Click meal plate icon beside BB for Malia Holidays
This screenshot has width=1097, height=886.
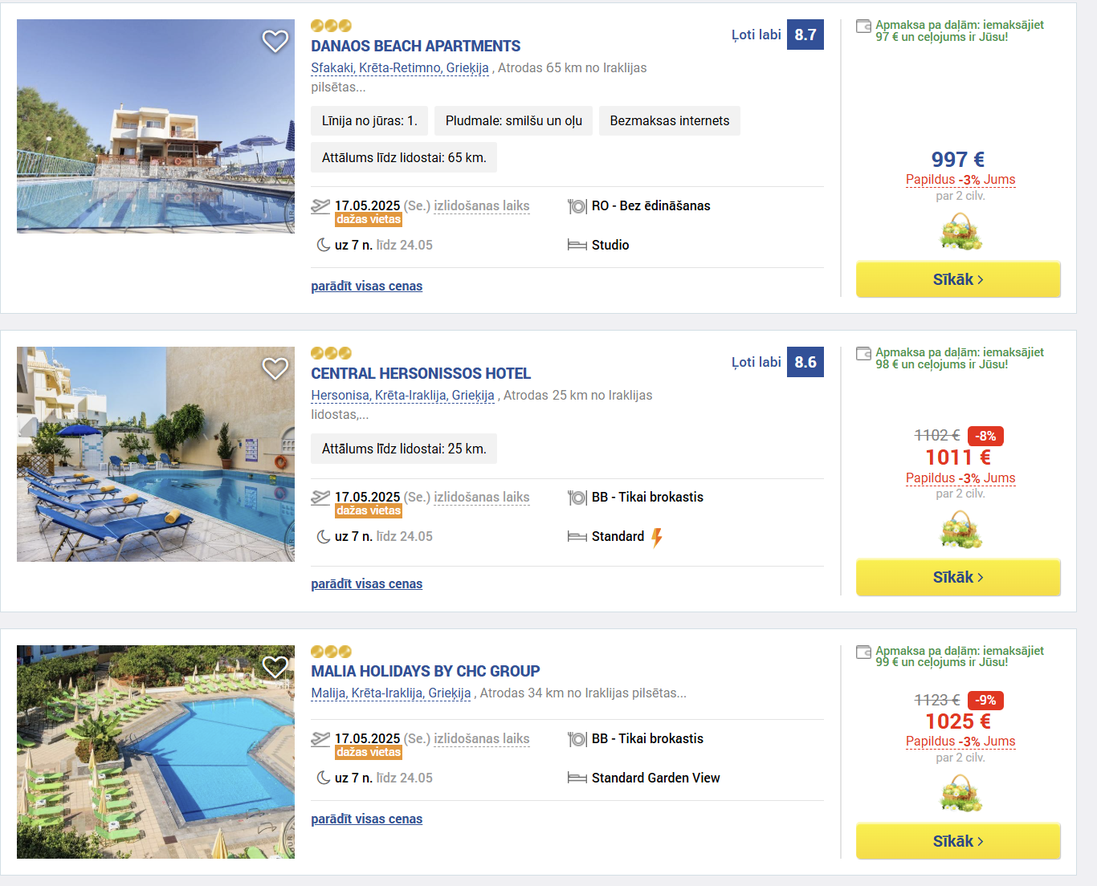[577, 739]
